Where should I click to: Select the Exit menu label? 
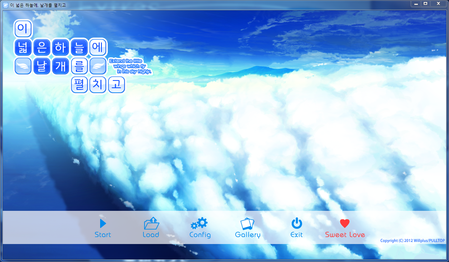[x=297, y=235]
